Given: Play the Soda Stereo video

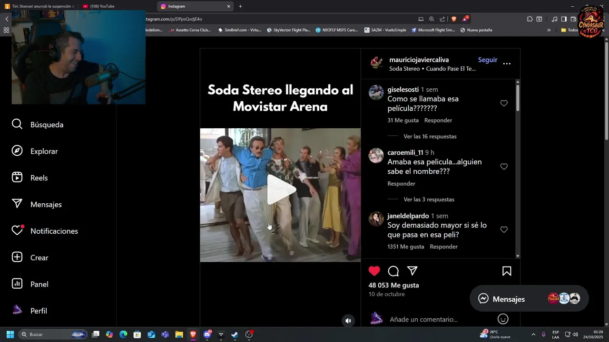Looking at the screenshot, I should pyautogui.click(x=281, y=190).
